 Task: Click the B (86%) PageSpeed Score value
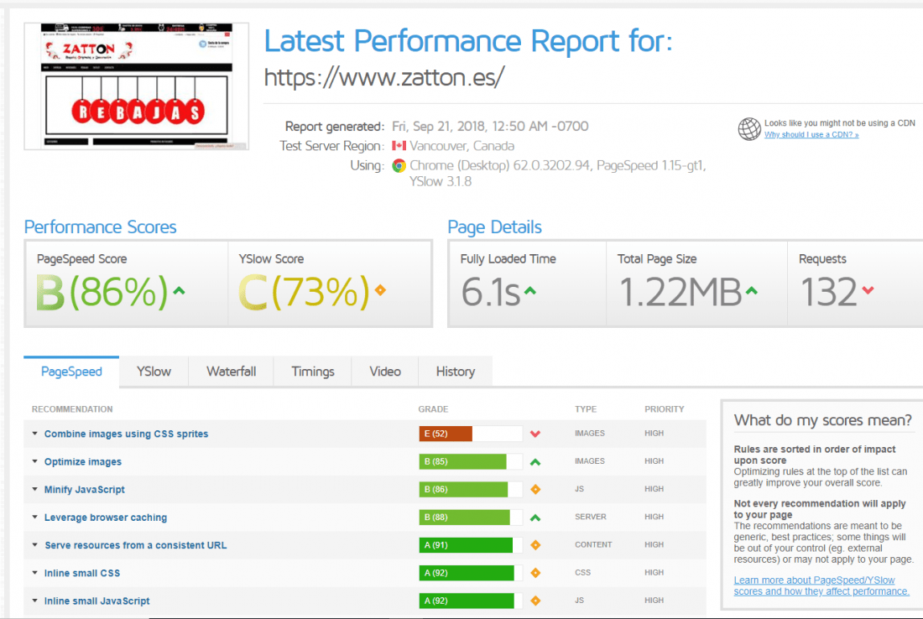[x=102, y=292]
